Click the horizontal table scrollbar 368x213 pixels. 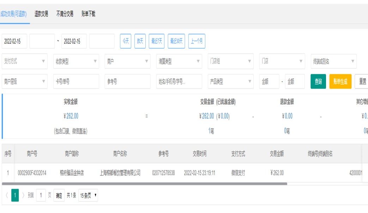pos(144,183)
